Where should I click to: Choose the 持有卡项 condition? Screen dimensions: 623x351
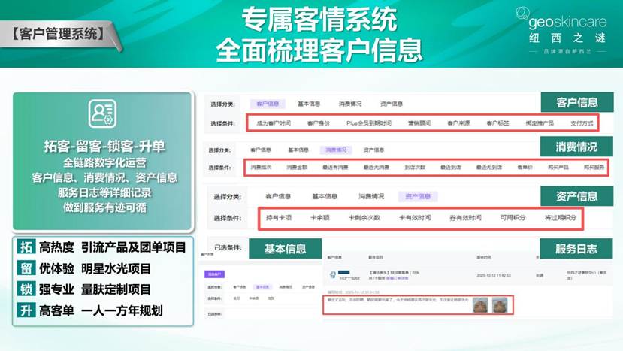coord(279,218)
